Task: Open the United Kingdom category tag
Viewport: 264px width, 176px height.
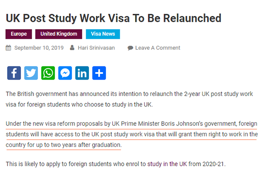Action: click(x=59, y=34)
